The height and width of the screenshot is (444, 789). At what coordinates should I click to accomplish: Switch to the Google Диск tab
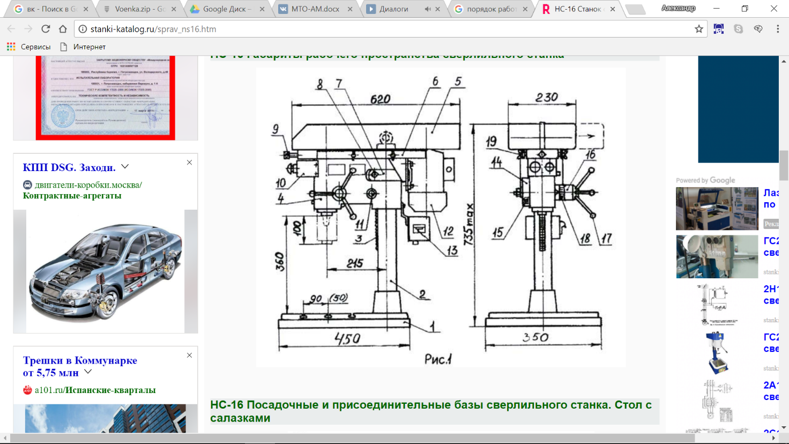(x=227, y=9)
